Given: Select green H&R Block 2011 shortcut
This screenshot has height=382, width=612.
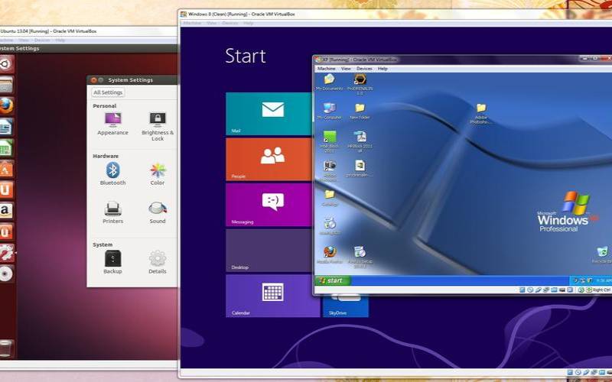Looking at the screenshot, I should click(330, 142).
